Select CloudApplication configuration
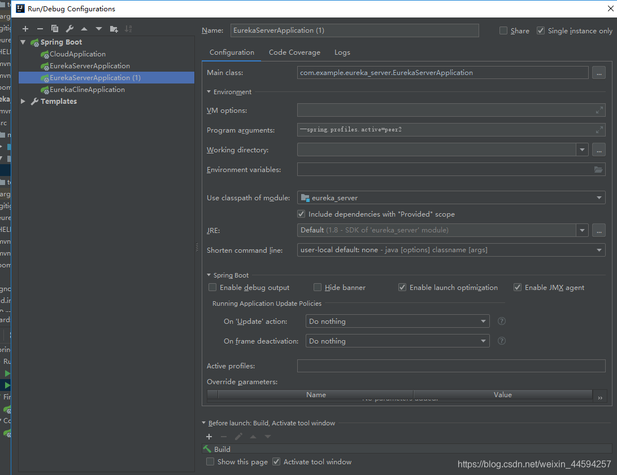Screen dimensions: 617x475 tap(77, 54)
